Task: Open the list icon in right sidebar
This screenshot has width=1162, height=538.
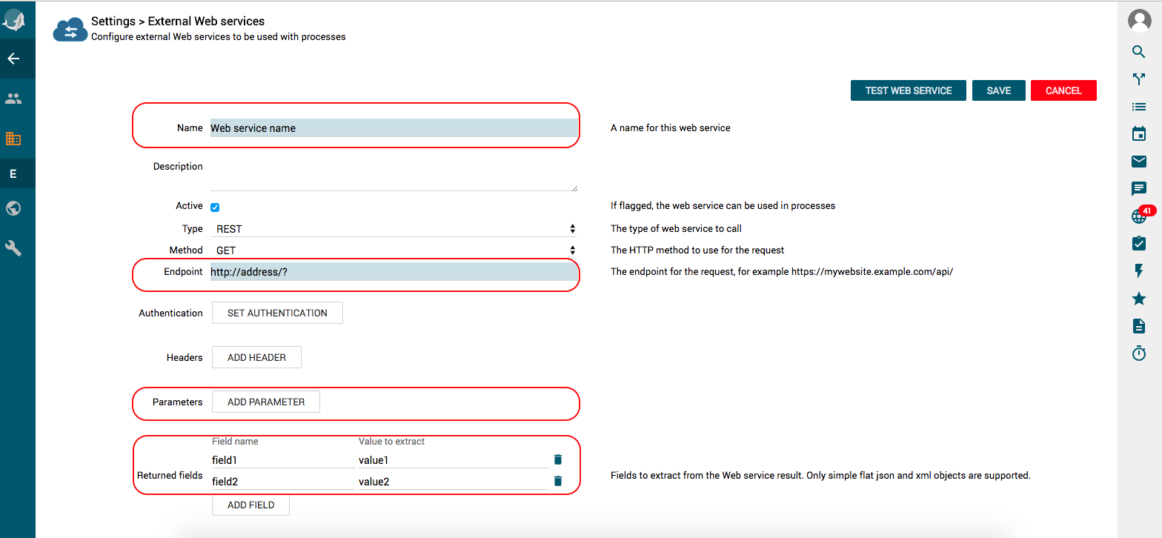Action: tap(1139, 107)
